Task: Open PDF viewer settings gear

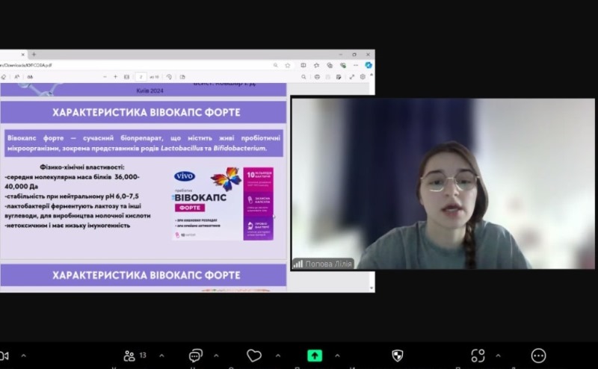Action: tap(363, 76)
